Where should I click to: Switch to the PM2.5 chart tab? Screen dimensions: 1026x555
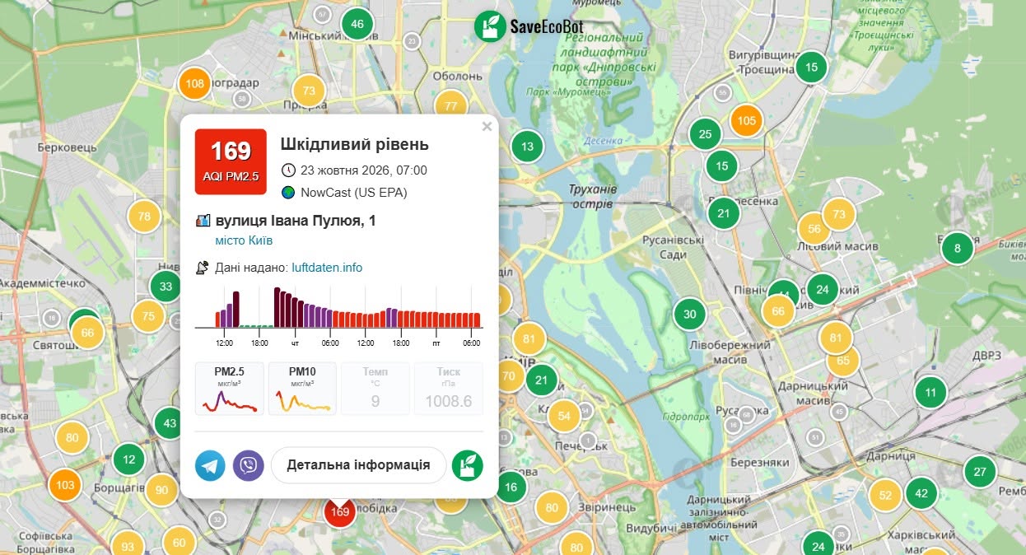click(230, 389)
